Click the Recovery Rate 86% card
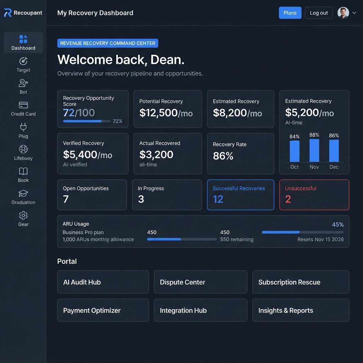The image size is (363, 363). coord(240,153)
